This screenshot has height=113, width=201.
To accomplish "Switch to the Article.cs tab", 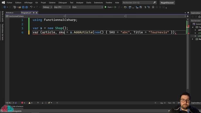I will coord(10,13).
